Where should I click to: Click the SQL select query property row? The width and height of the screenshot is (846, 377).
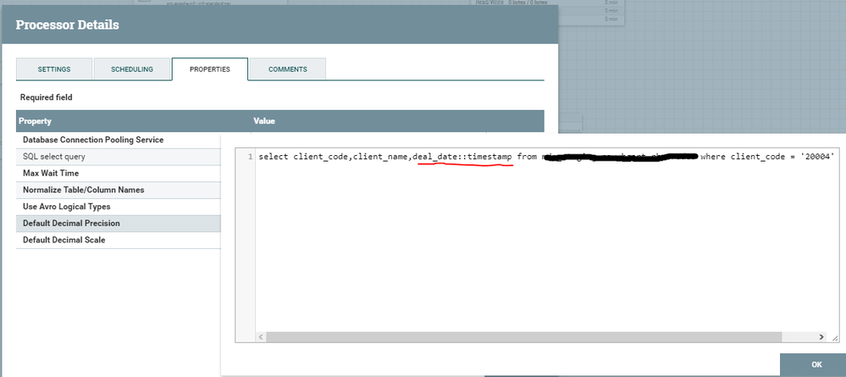tap(119, 157)
